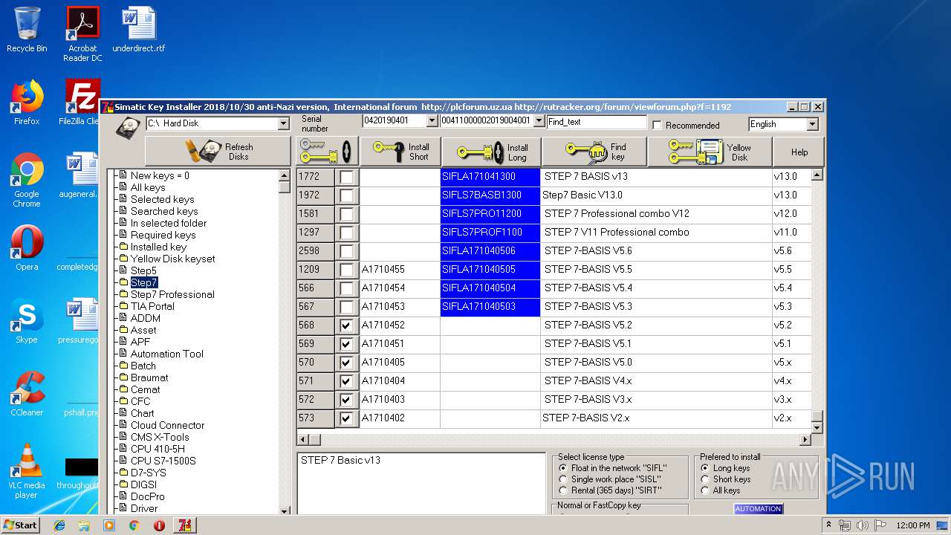Image resolution: width=951 pixels, height=535 pixels.
Task: Toggle the Recommended checkbox
Action: [x=657, y=125]
